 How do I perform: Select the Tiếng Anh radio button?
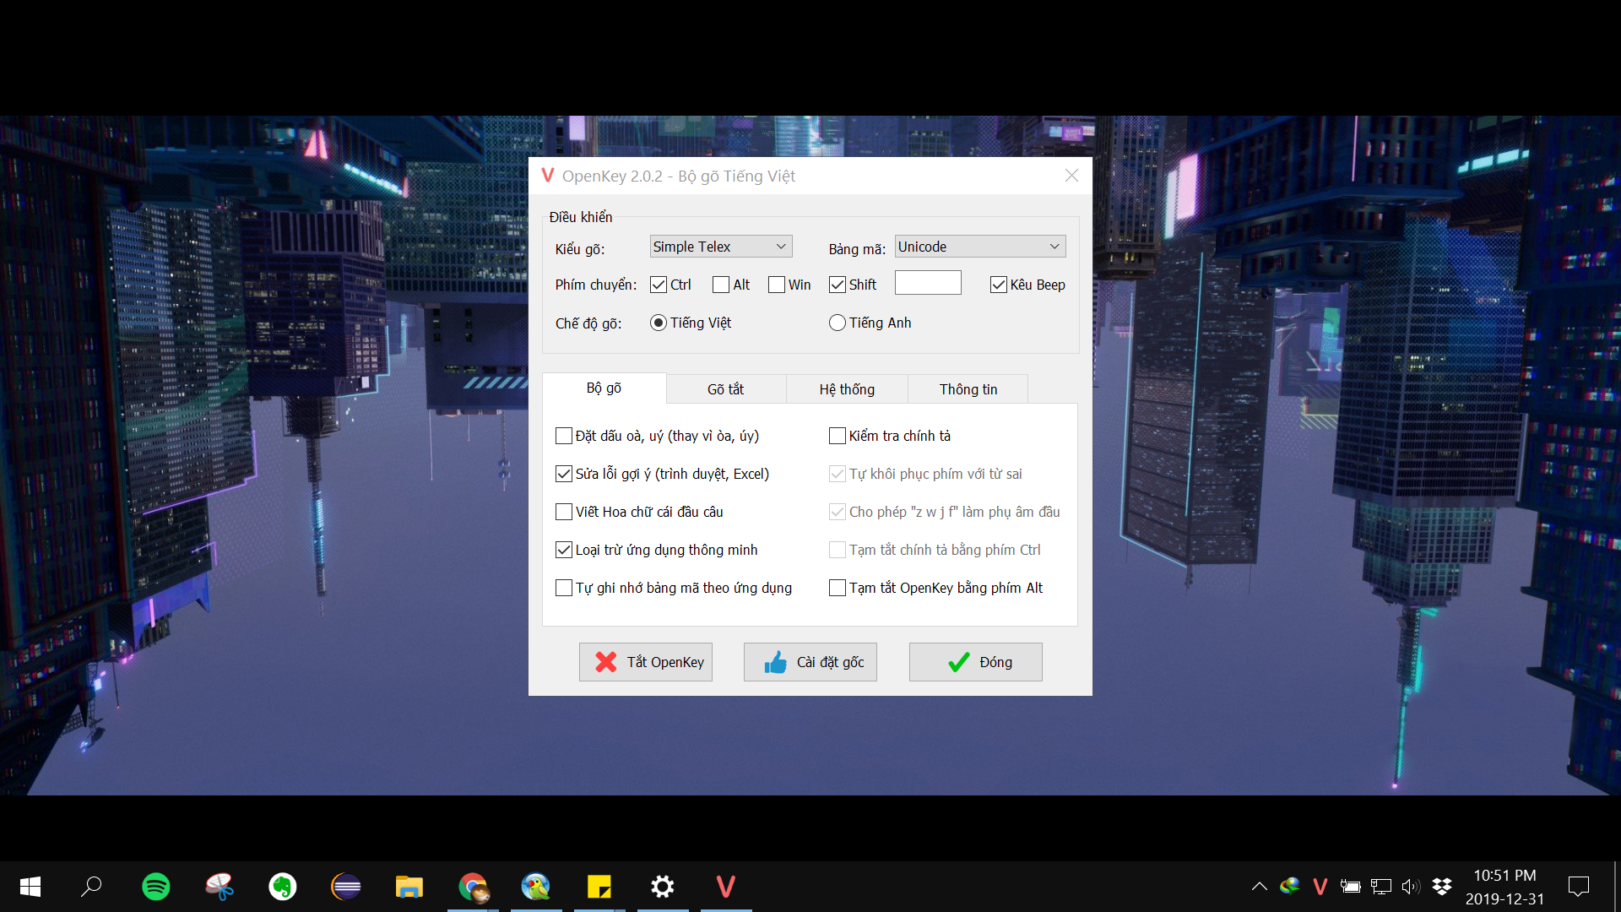coord(837,322)
